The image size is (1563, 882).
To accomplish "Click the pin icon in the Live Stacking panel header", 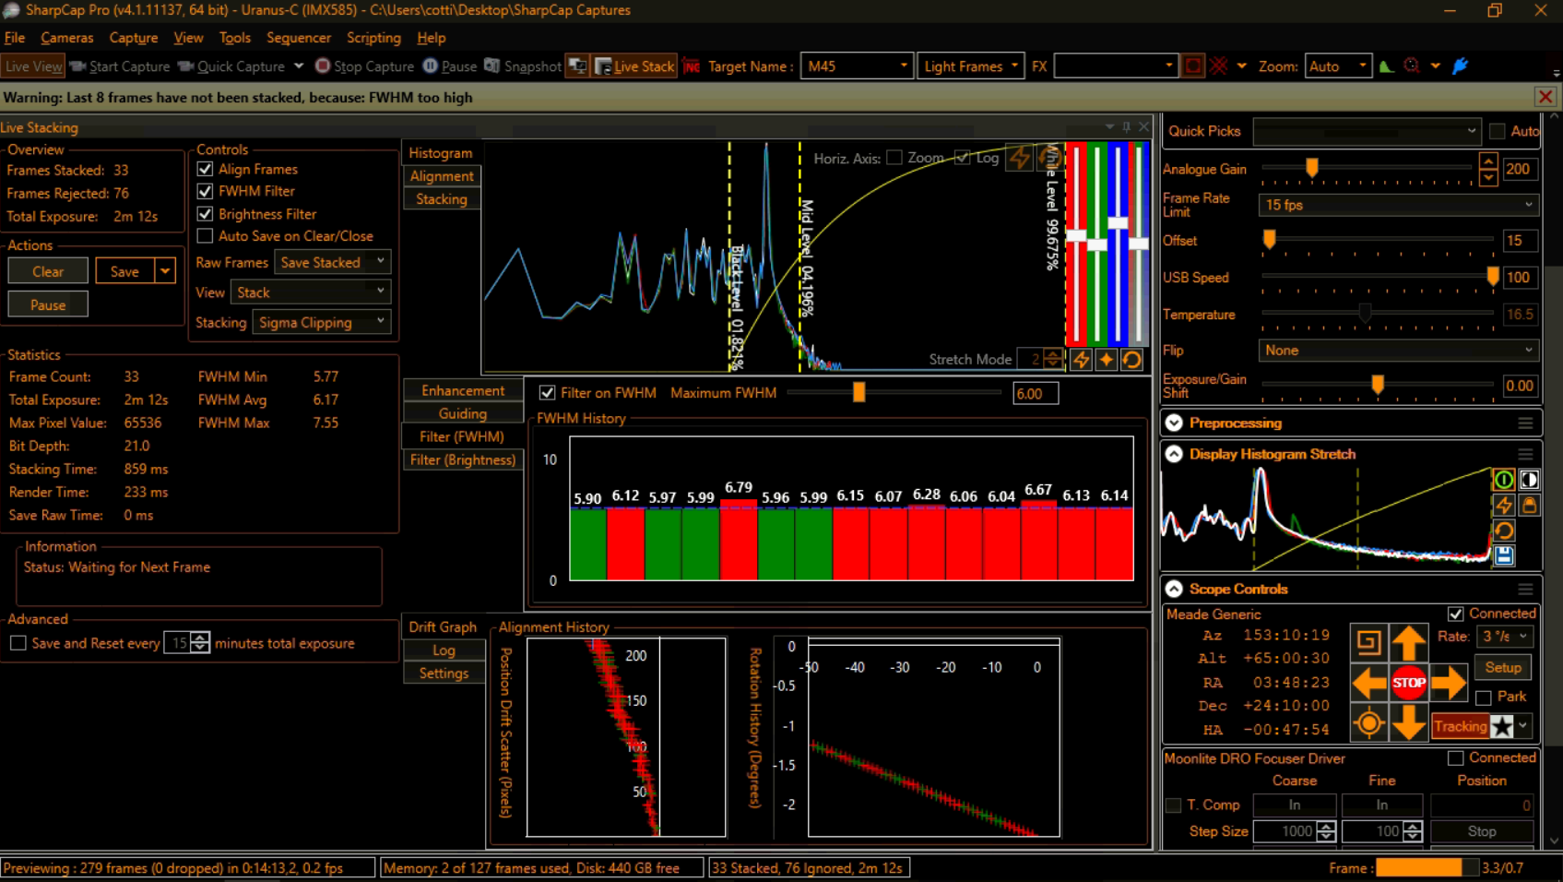I will click(1126, 126).
